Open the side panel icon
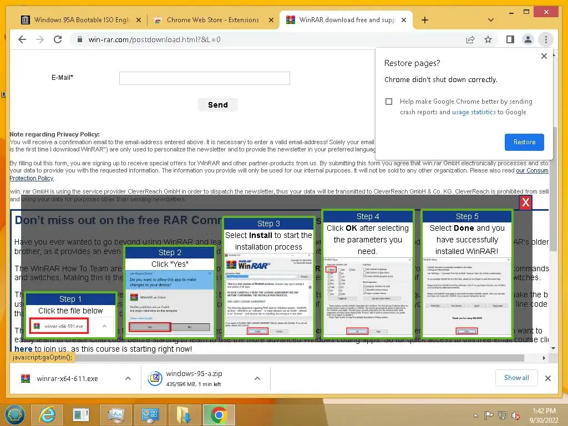 510,39
